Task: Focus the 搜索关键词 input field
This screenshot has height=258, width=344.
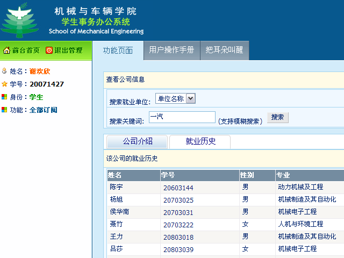Action: pos(182,117)
